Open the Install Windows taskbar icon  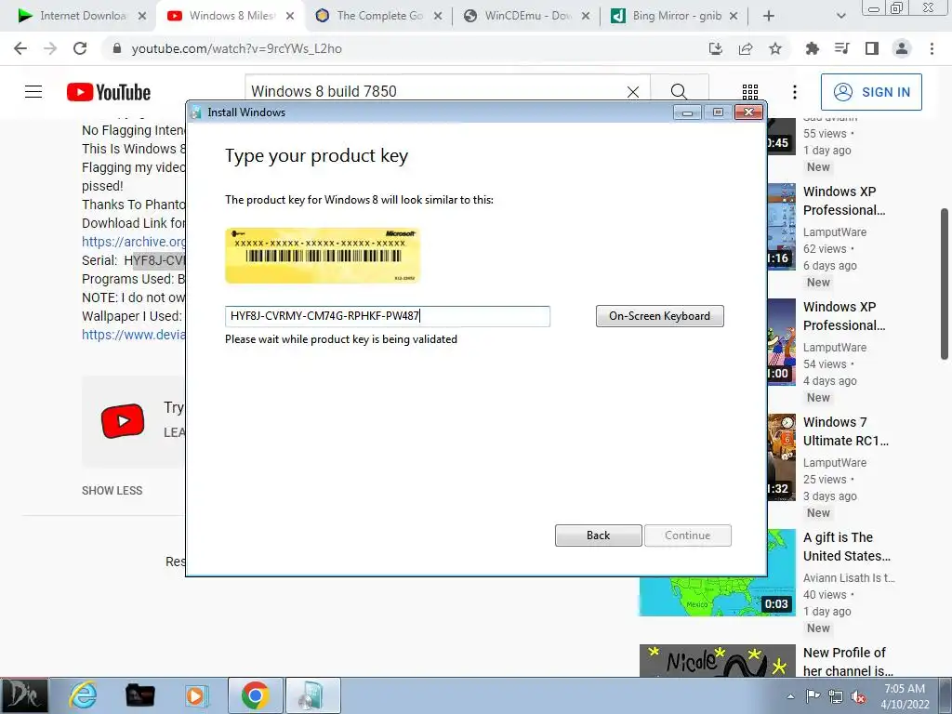(312, 695)
